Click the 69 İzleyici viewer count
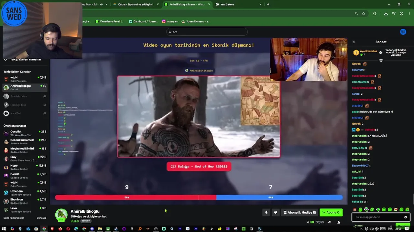 coord(315,222)
